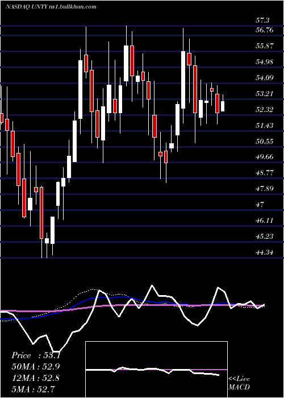Click the 49.66 price axis label
The width and height of the screenshot is (284, 398).
(265, 157)
